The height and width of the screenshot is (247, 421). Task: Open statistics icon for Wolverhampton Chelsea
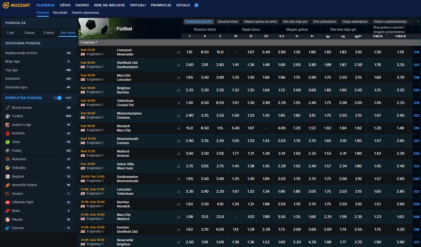point(179,116)
